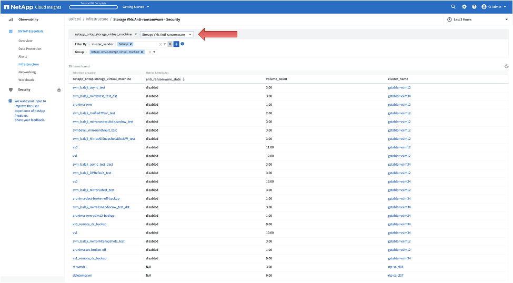Screen dimensions: 513x283
Task: Expand the netapp_ontap.storage_virtual_machine object selector
Action: [x=106, y=34]
